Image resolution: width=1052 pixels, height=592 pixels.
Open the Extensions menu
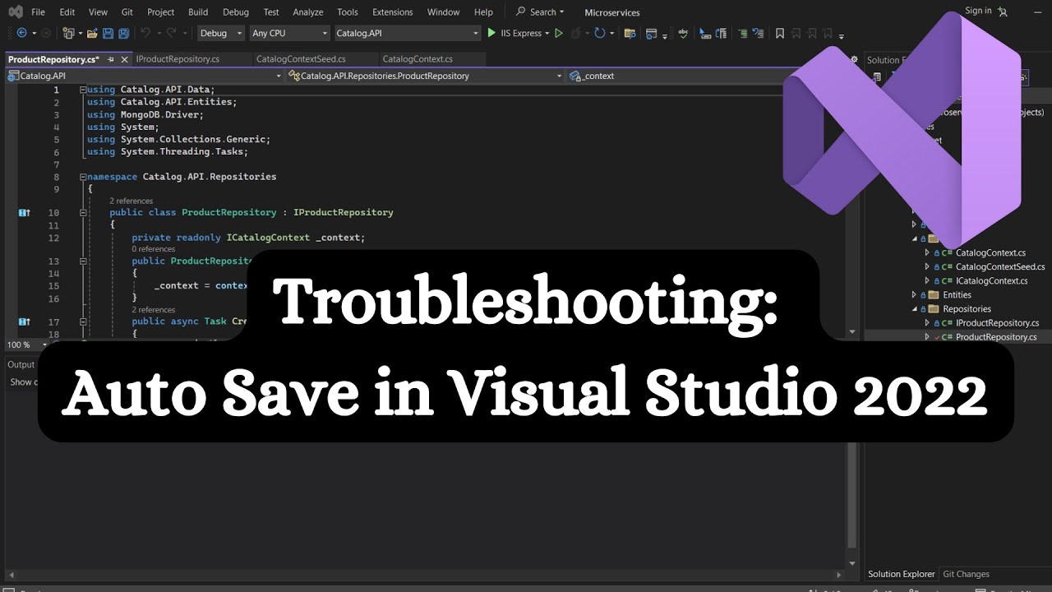(393, 12)
